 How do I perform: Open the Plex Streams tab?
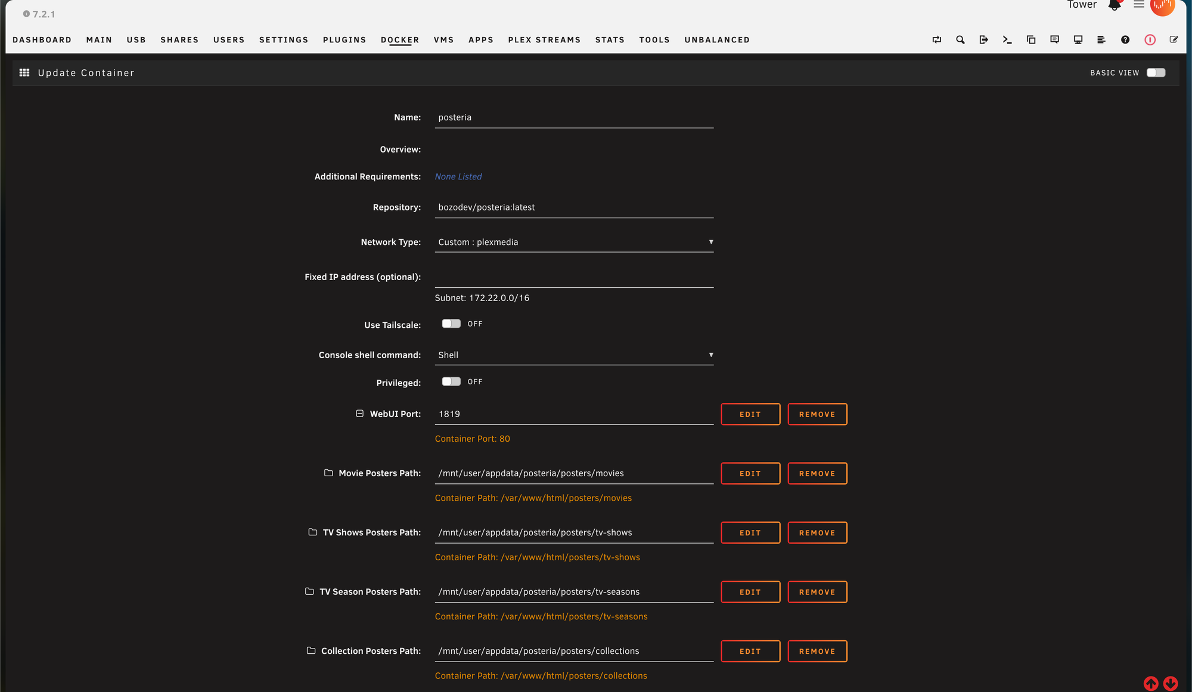click(544, 40)
